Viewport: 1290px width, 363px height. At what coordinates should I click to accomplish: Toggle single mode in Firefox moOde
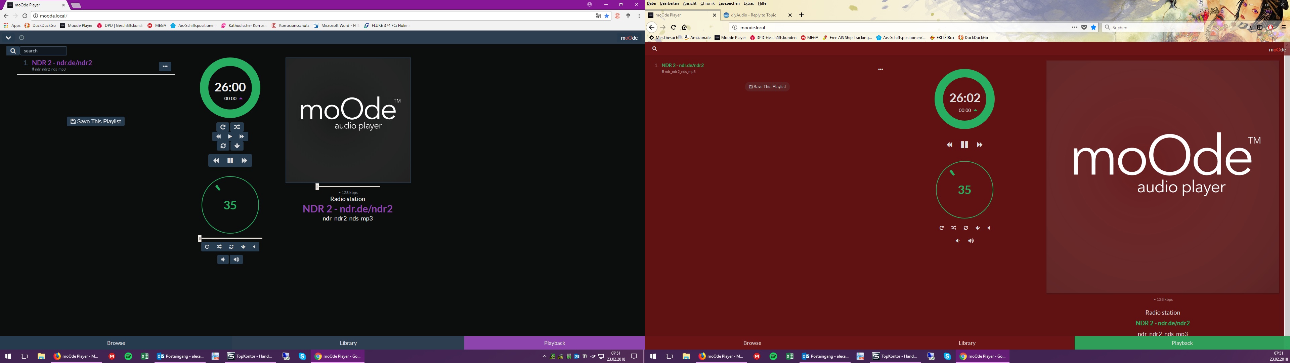pyautogui.click(x=965, y=228)
